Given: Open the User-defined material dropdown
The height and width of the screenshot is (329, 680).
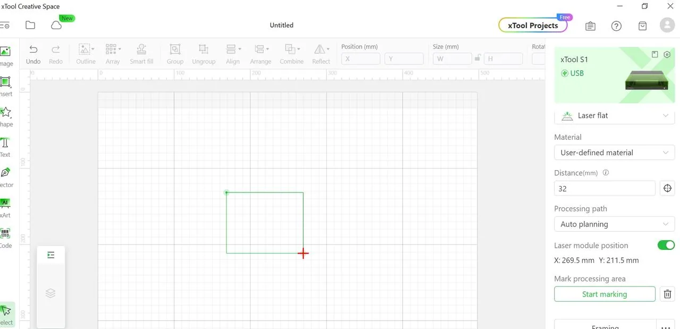Looking at the screenshot, I should pyautogui.click(x=615, y=153).
